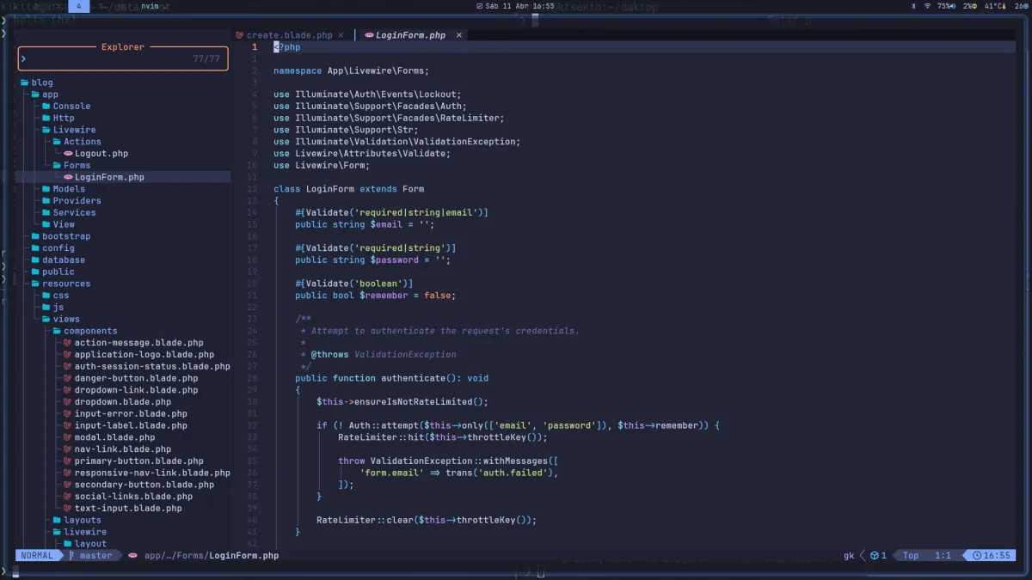Click the folder icon beside Models
The height and width of the screenshot is (580, 1032).
click(46, 189)
